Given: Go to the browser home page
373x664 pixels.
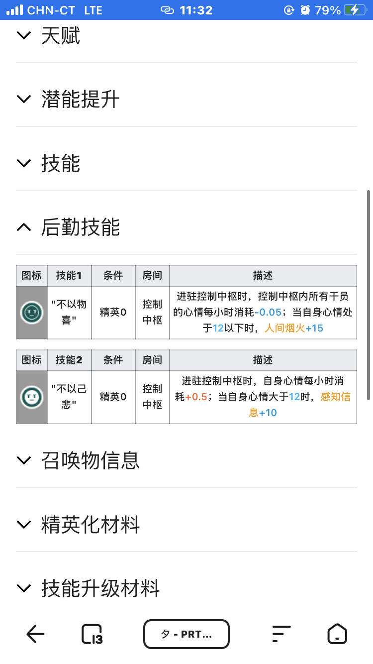Looking at the screenshot, I should pyautogui.click(x=337, y=634).
